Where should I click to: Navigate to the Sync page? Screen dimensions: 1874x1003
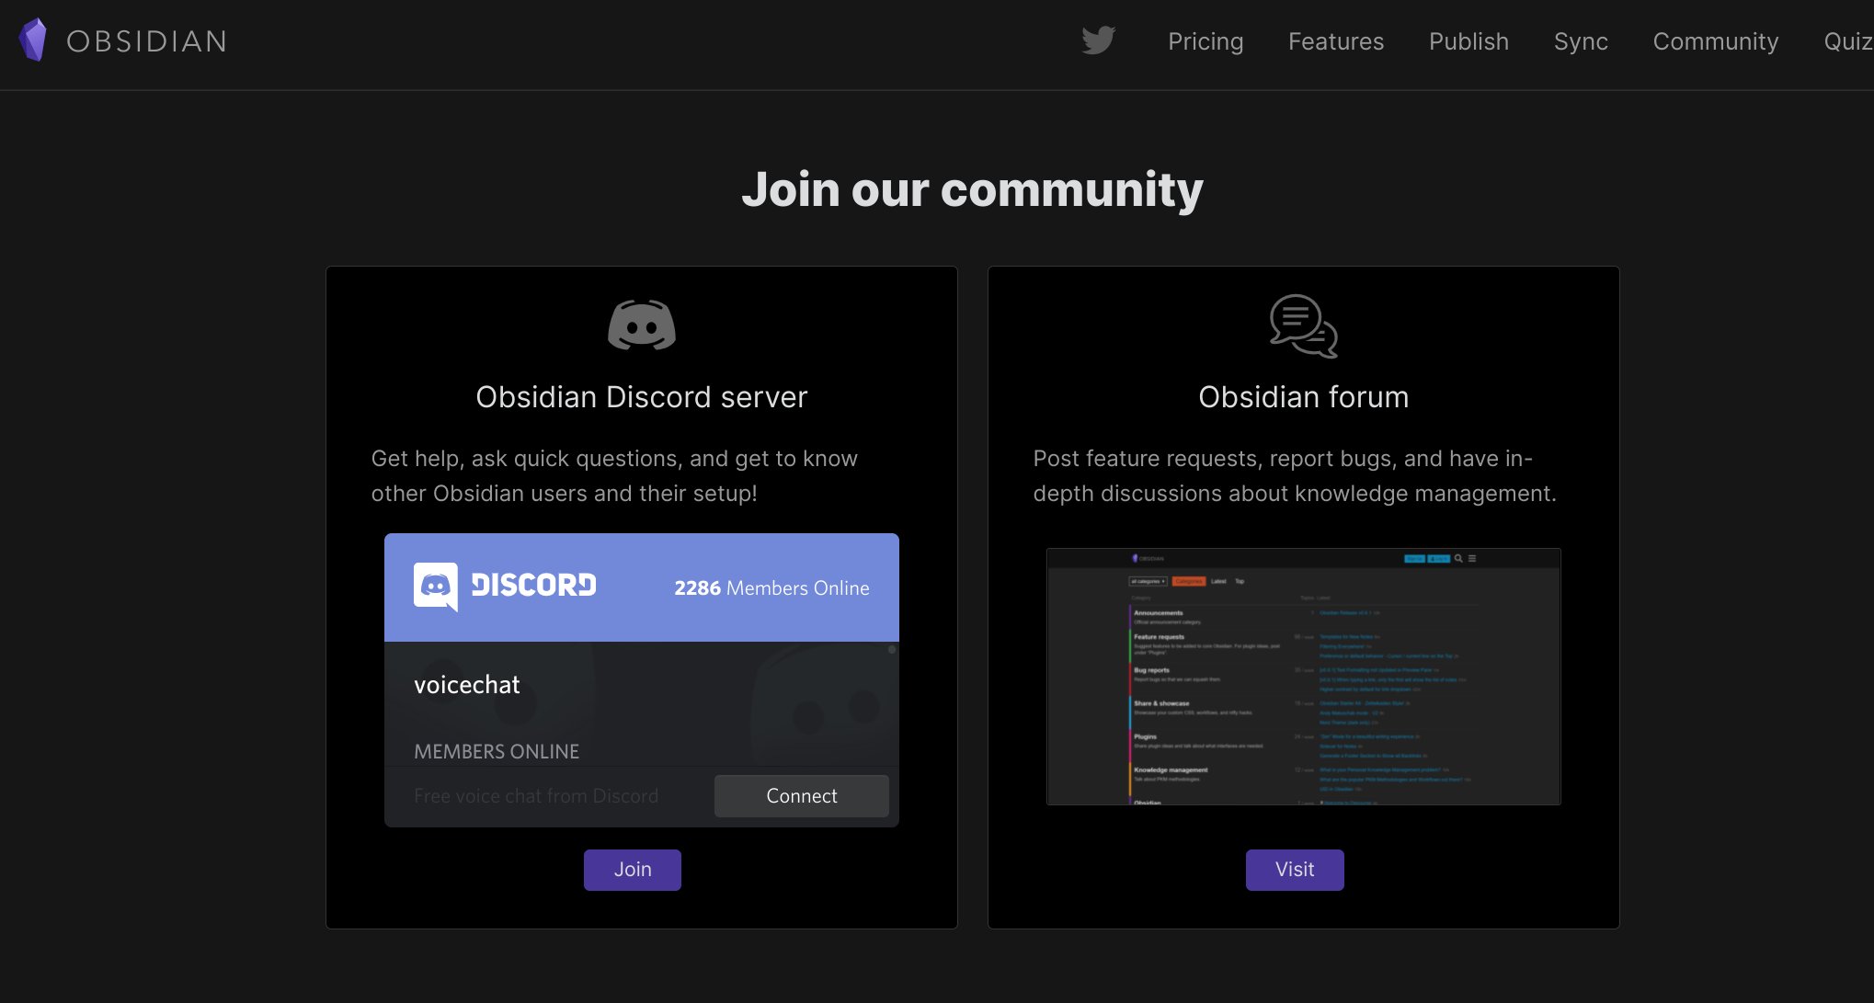(1580, 41)
